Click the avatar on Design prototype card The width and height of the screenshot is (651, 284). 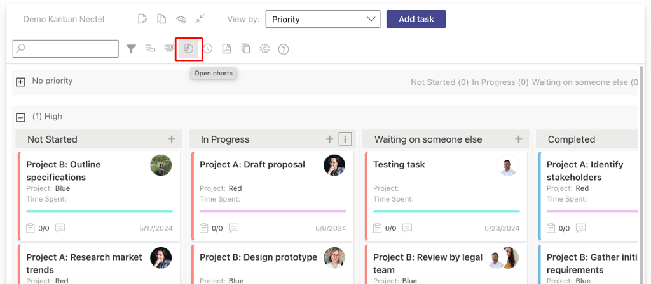tap(334, 258)
